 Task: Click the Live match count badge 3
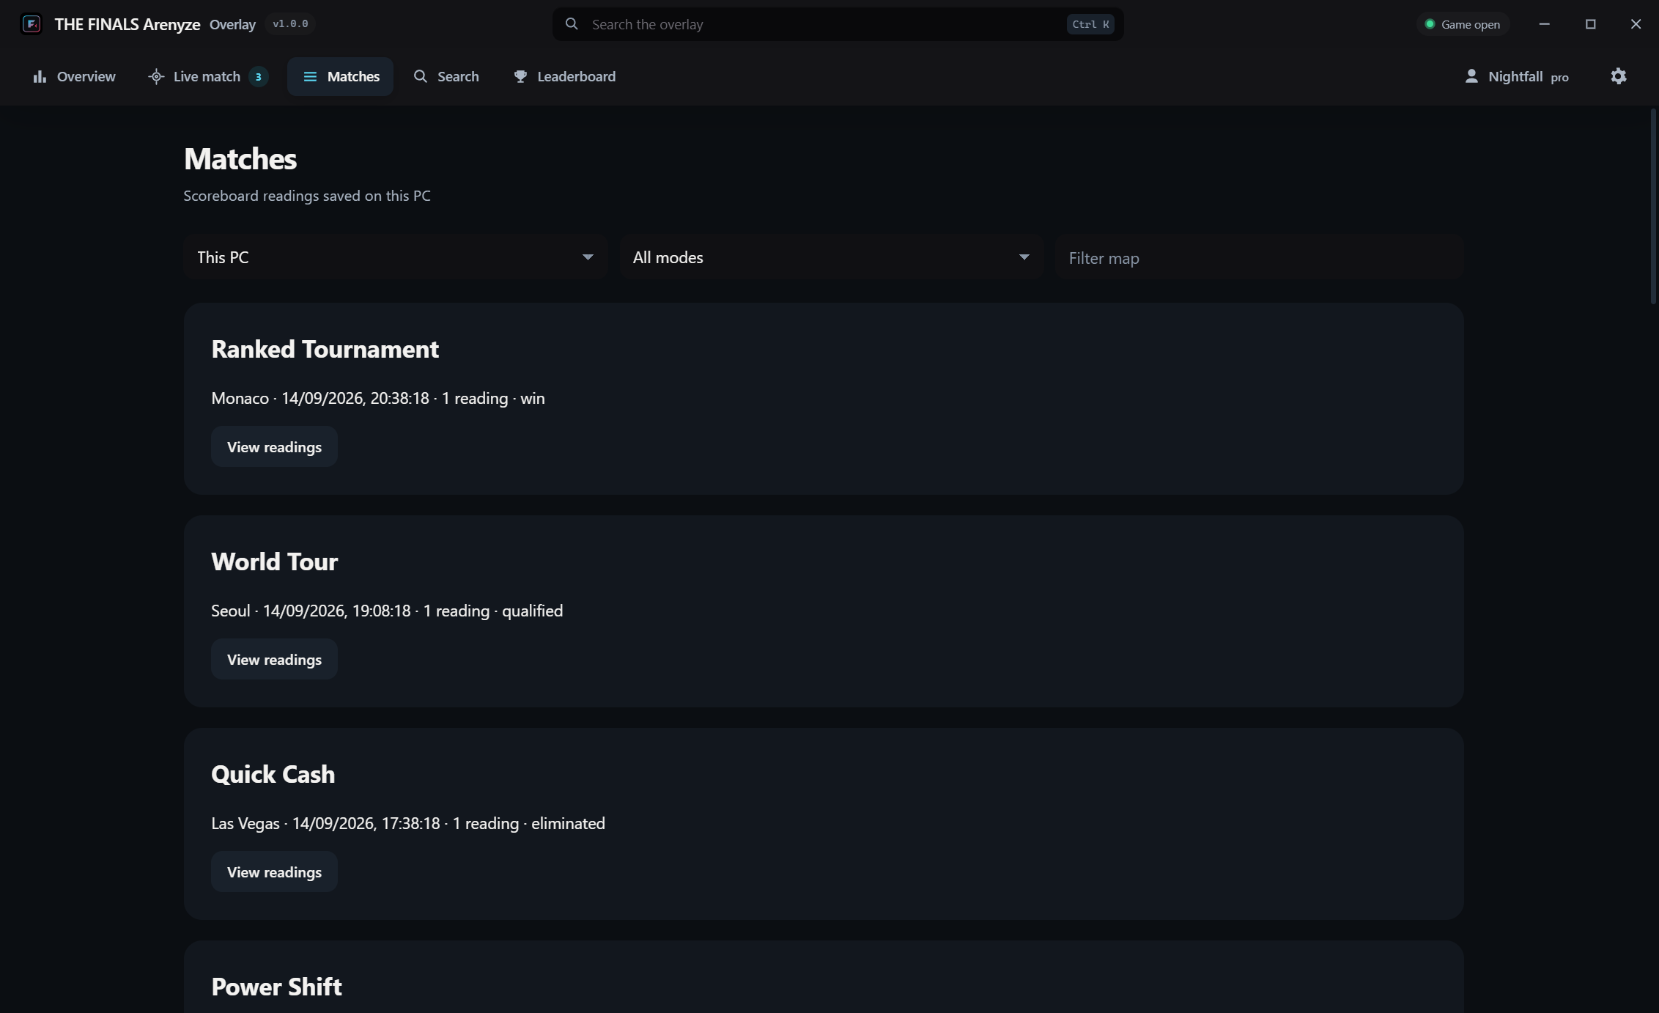tap(258, 76)
